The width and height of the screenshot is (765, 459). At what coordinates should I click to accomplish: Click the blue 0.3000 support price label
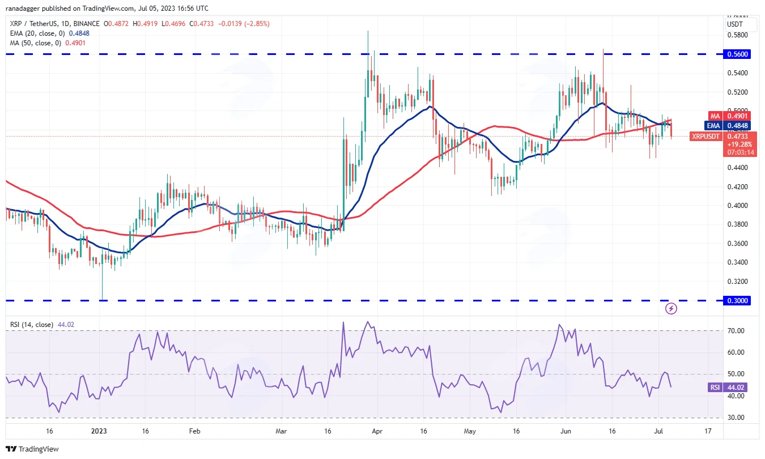(x=738, y=300)
